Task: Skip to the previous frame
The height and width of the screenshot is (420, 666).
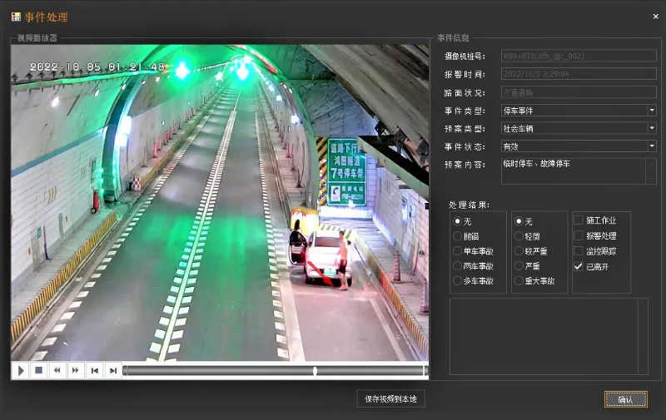Action: [x=95, y=370]
